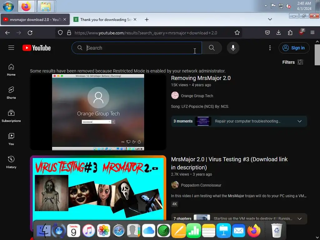Open the Firefox extensions panel
The height and width of the screenshot is (240, 320).
pyautogui.click(x=290, y=32)
